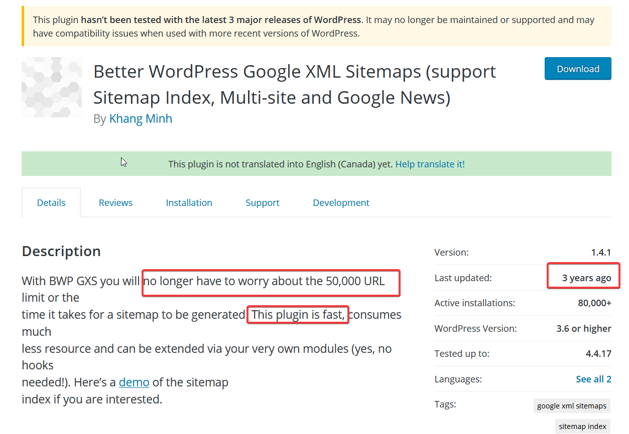Click the '3.6 or higher' WordPress version value
The image size is (629, 434).
584,328
